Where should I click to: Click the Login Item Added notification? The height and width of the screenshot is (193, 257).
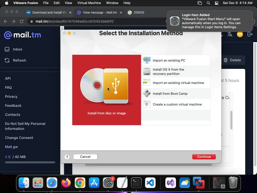(x=210, y=21)
